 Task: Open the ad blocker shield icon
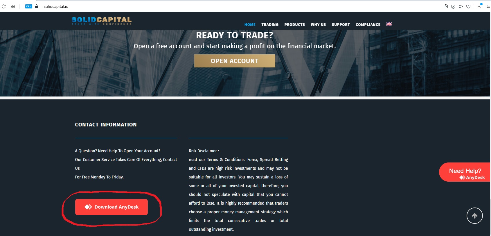tap(453, 6)
